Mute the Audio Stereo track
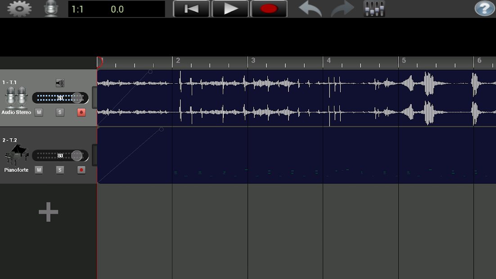The image size is (496, 279). [x=39, y=112]
